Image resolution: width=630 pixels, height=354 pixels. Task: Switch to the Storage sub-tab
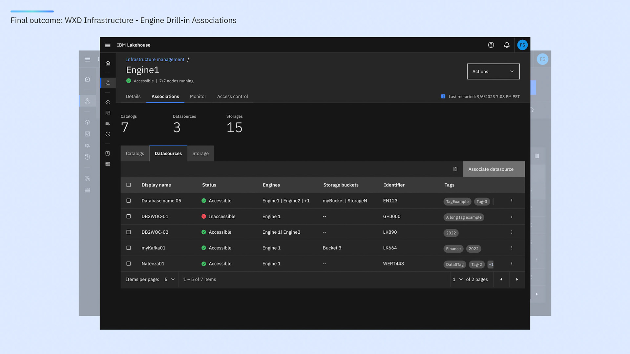[x=200, y=153]
